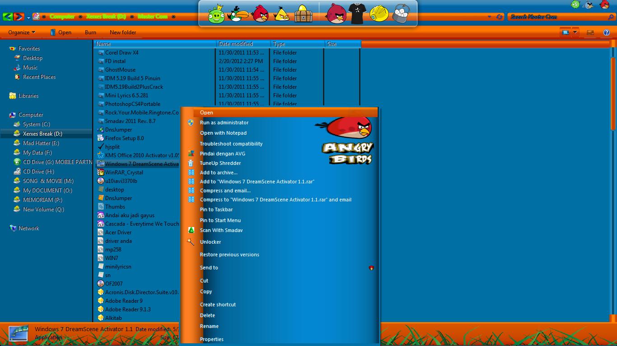Select the WinRAR_Crystal file
The image size is (617, 346).
[124, 173]
